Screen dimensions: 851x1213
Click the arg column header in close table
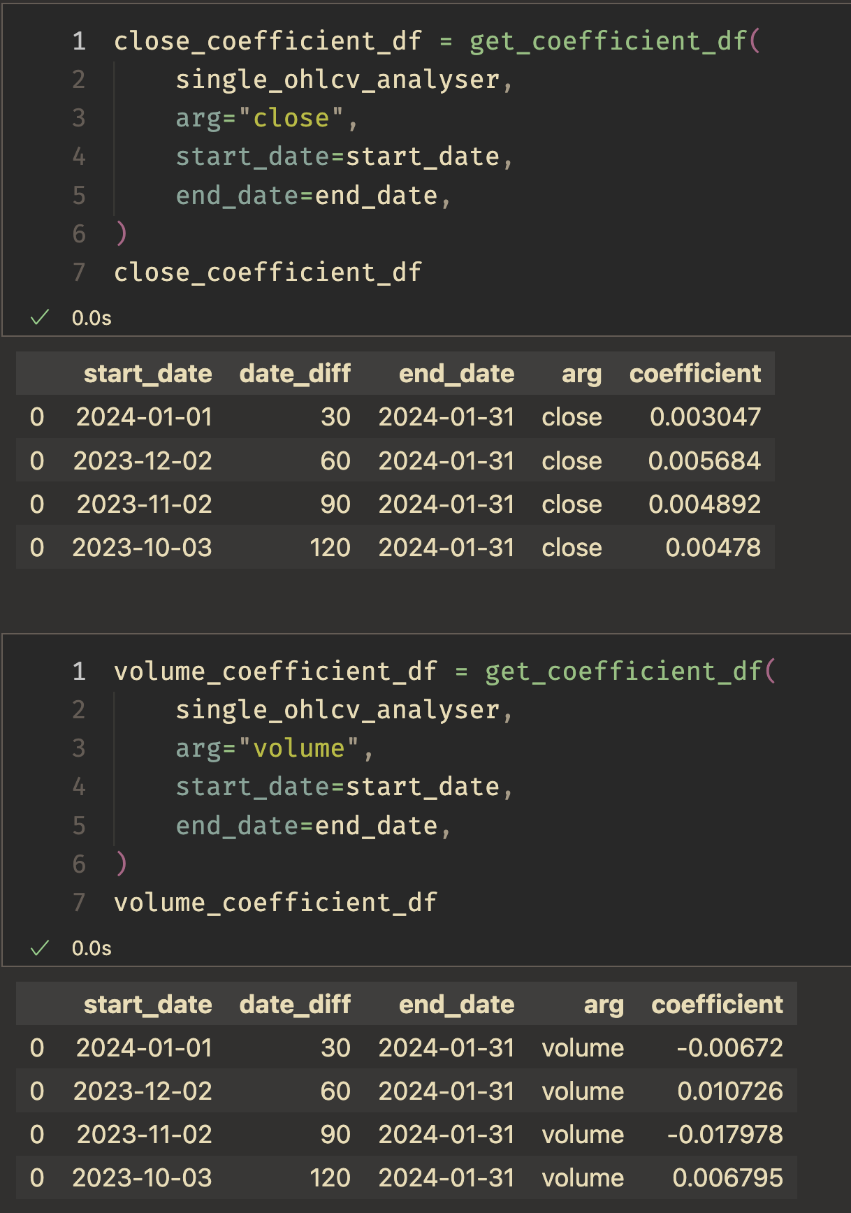click(581, 375)
